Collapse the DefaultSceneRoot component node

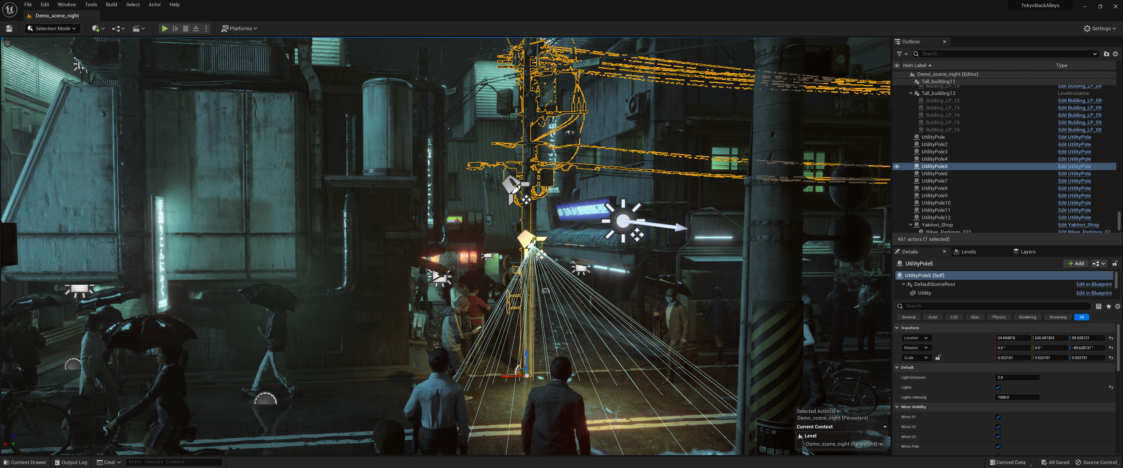tap(903, 284)
